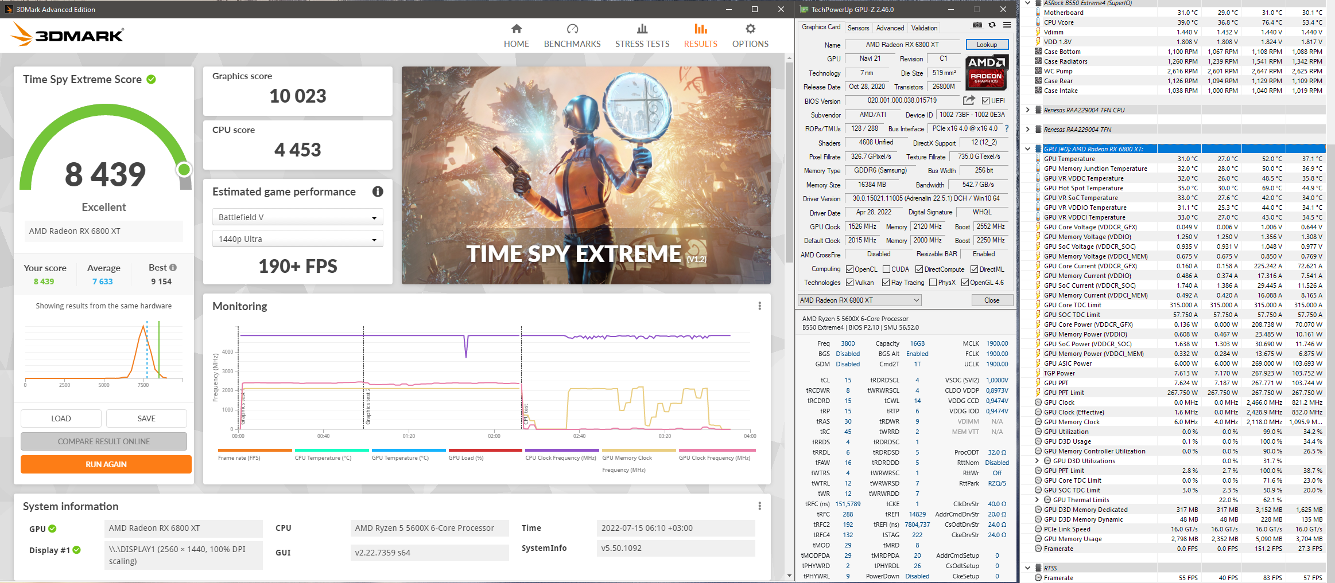Click the Lookup button in GPU-Z
The height and width of the screenshot is (583, 1335).
click(x=987, y=45)
